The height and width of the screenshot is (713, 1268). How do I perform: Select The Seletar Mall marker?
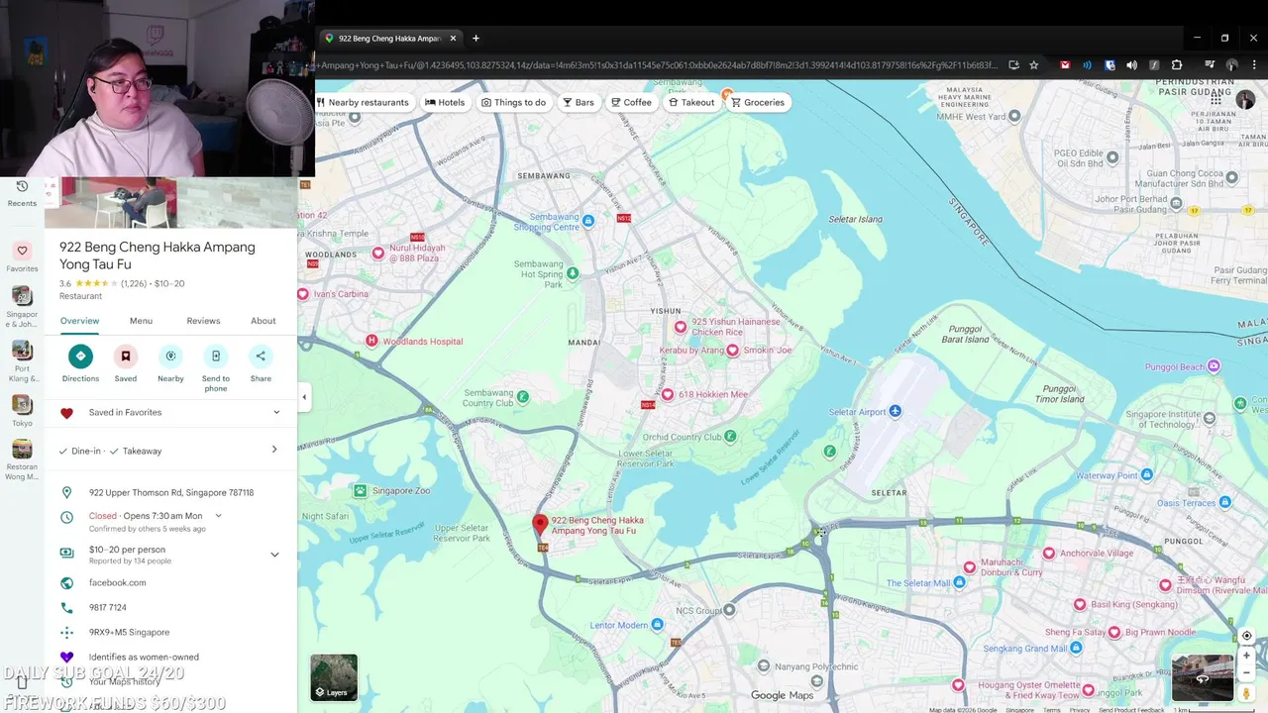pyautogui.click(x=959, y=582)
